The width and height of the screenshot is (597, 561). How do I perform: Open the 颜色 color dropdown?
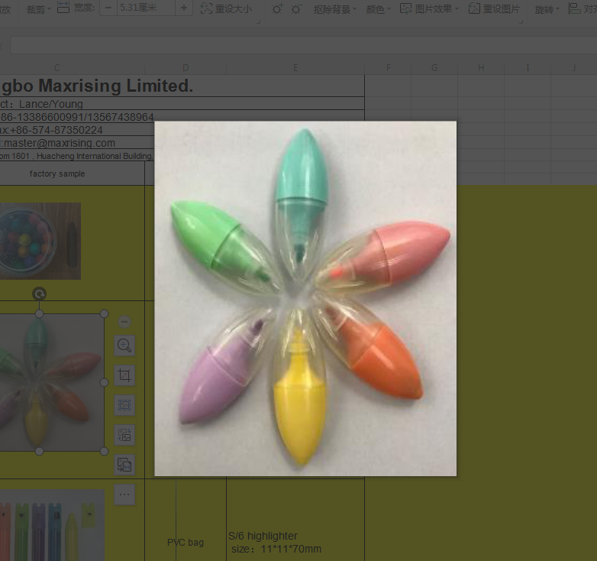[378, 9]
